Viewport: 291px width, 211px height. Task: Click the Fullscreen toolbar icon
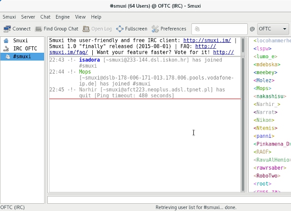[120, 29]
